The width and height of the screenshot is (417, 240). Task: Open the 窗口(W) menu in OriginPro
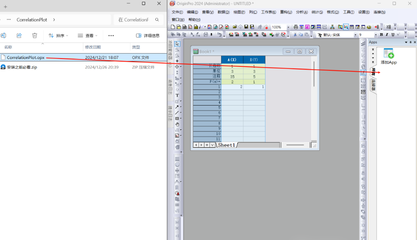(x=178, y=20)
